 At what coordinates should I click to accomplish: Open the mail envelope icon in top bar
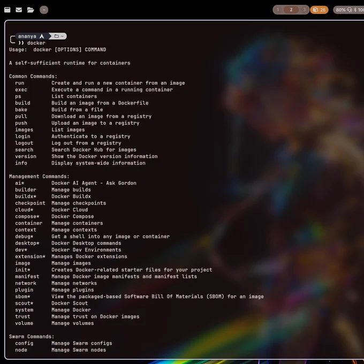tap(19, 10)
